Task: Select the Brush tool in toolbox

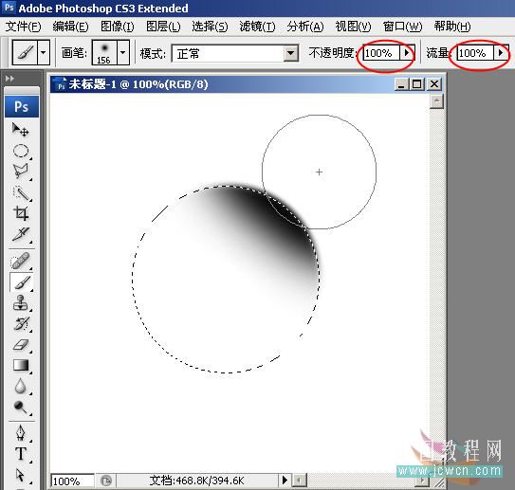Action: 22,281
